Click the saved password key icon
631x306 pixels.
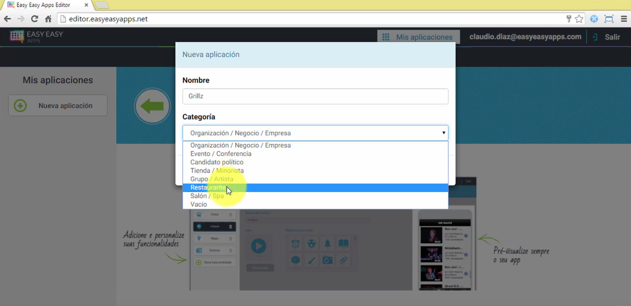point(568,19)
